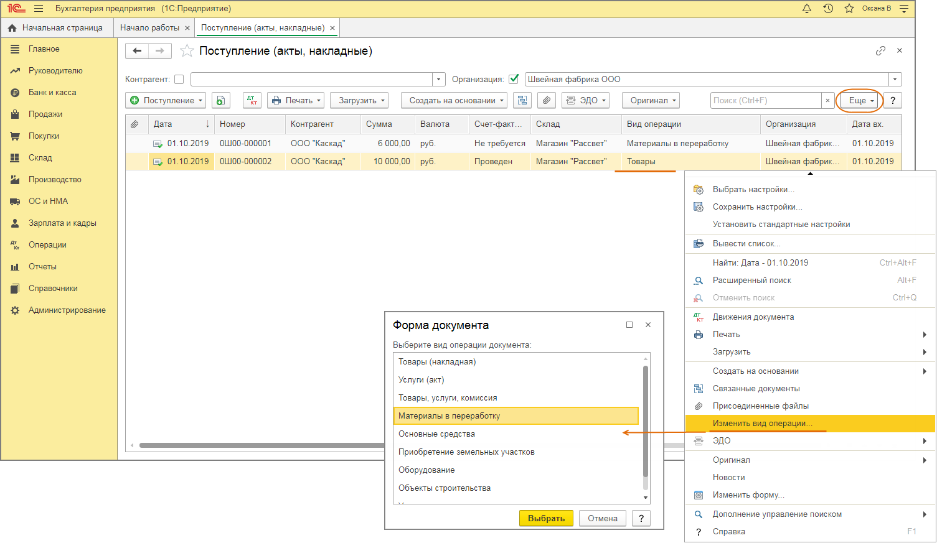Clear the search field with x
This screenshot has width=937, height=543.
pos(827,100)
